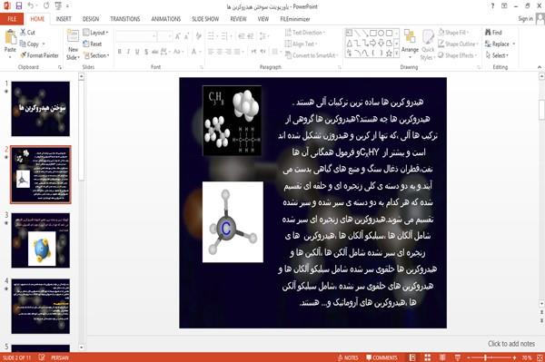The image size is (545, 362).
Task: Click the zoom slider handle
Action: coord(485,357)
